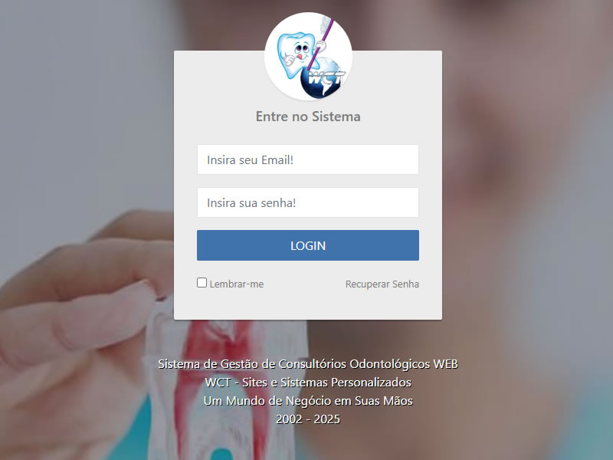Submit with the blue LOGIN button
Image resolution: width=613 pixels, height=460 pixels.
(308, 245)
